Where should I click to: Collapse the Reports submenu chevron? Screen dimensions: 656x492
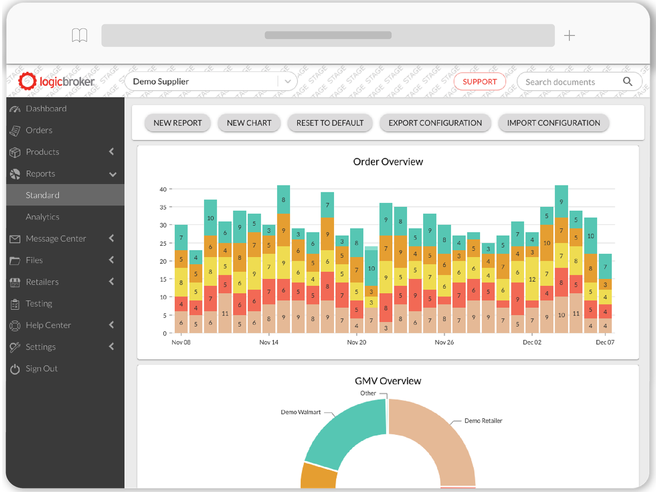pos(113,174)
